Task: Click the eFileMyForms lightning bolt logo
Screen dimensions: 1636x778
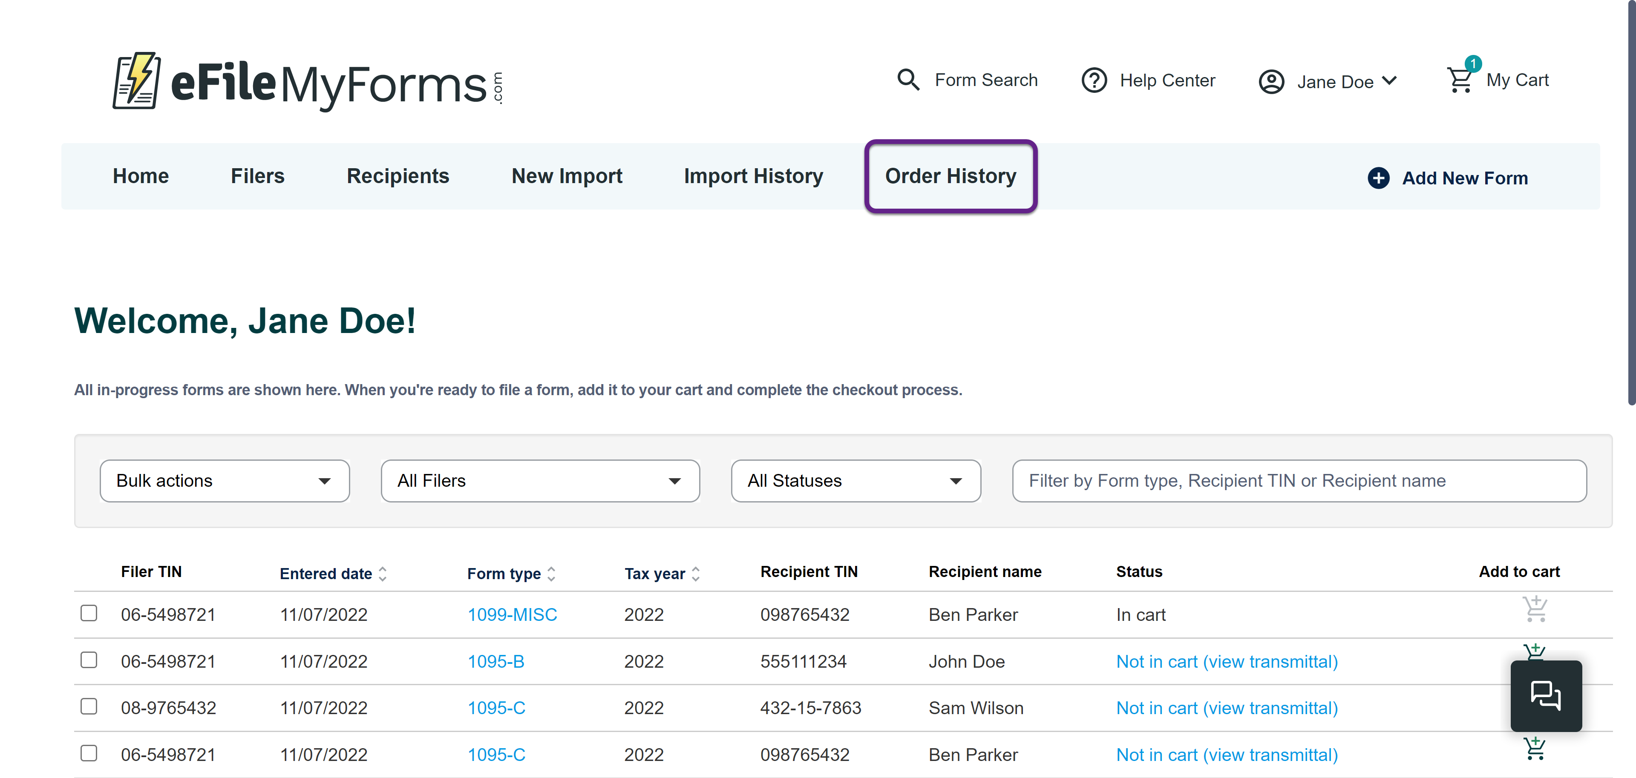Action: tap(136, 80)
